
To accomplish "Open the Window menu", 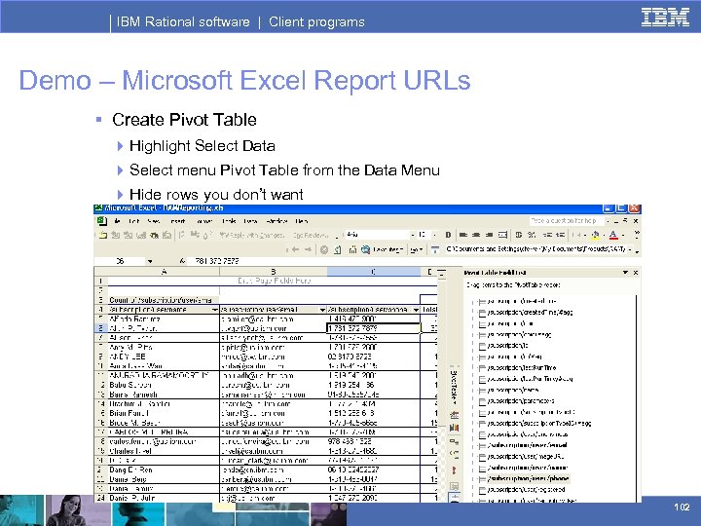I will [x=277, y=221].
